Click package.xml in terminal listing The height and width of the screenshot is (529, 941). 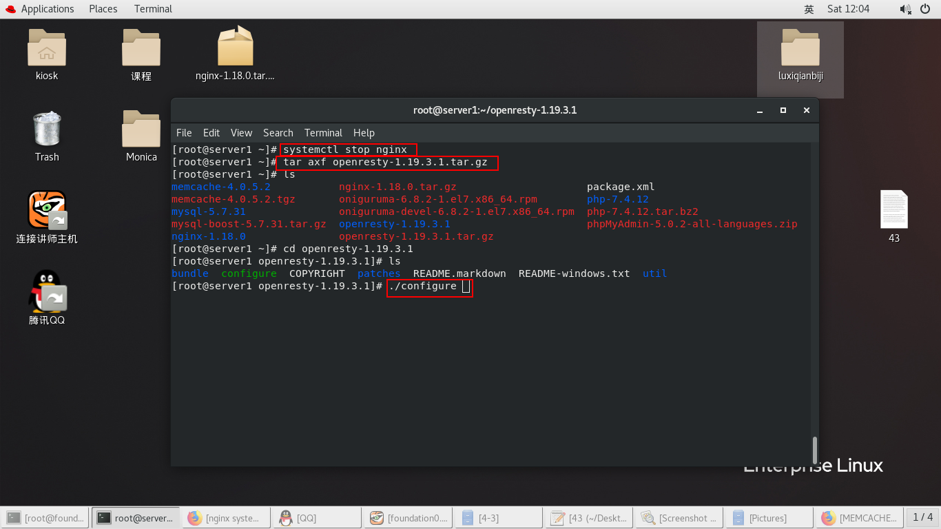tap(621, 187)
